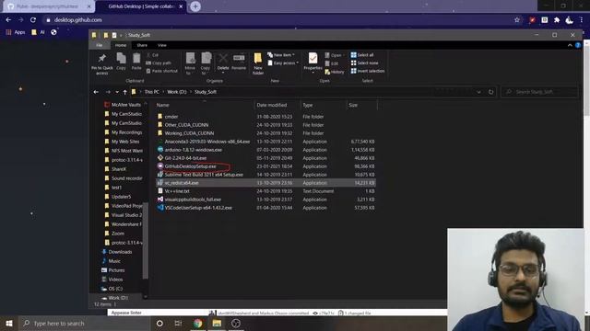Select Music in navigation pane
590x331 pixels.
(114, 261)
